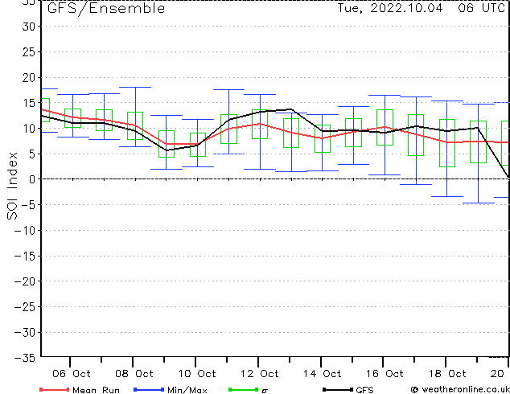510x394 pixels.
Task: Click the "16 Oct" x-axis label
Action: [385, 374]
